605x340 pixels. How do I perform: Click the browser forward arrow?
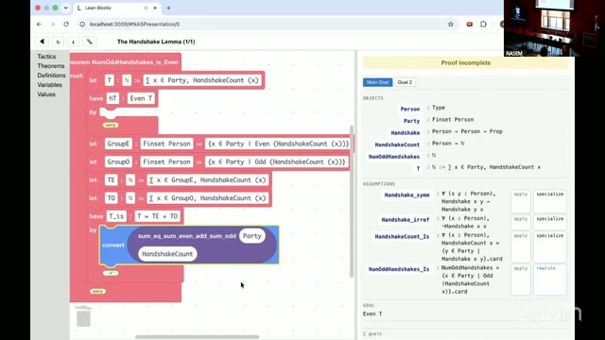53,24
